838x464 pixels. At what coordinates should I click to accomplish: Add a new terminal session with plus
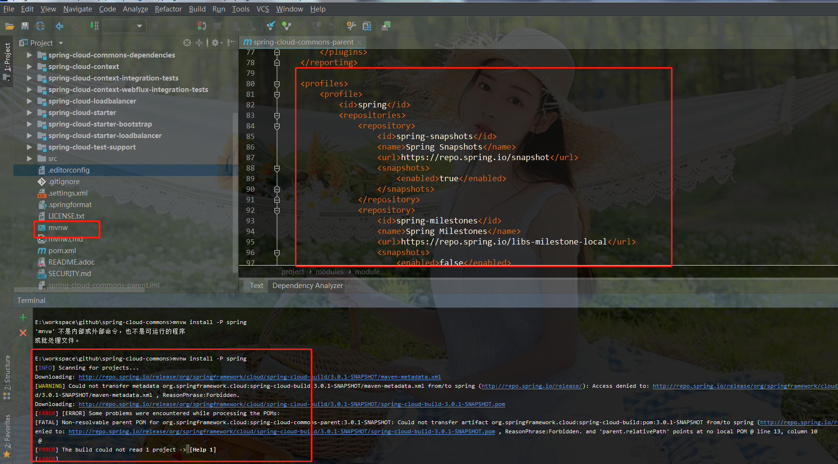(23, 317)
